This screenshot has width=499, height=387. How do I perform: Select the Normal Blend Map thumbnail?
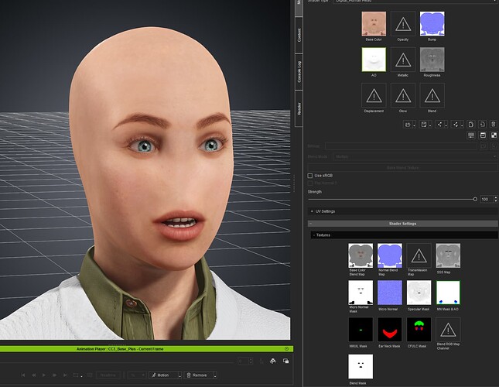389,255
